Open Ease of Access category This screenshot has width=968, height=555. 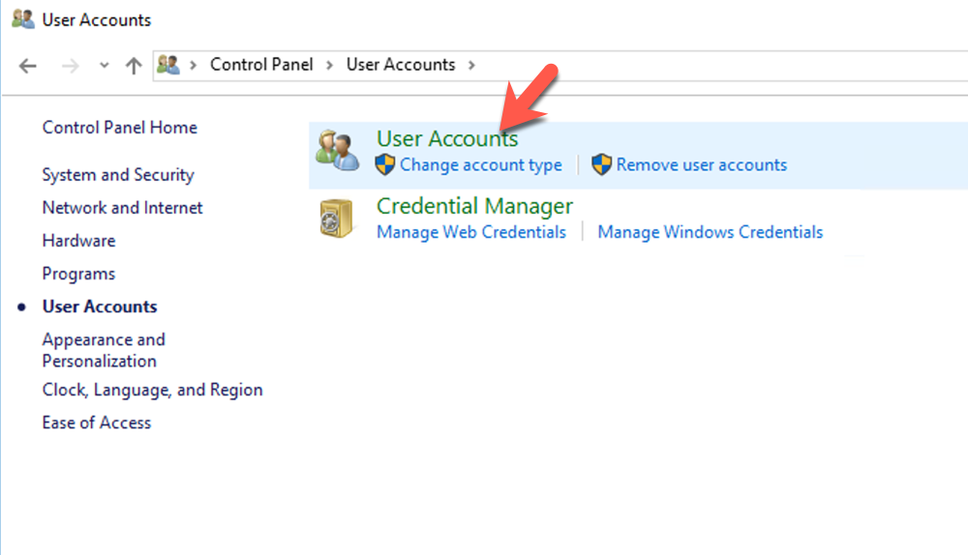[96, 424]
